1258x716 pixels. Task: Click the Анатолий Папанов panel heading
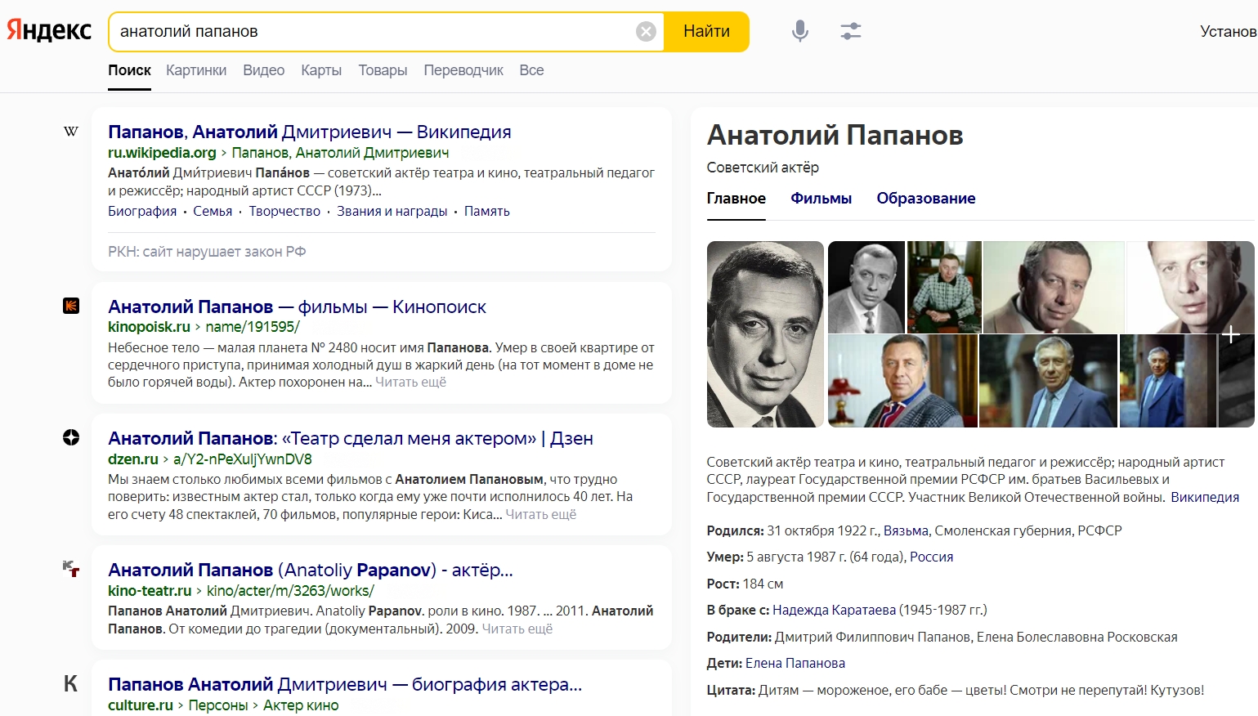coord(835,135)
